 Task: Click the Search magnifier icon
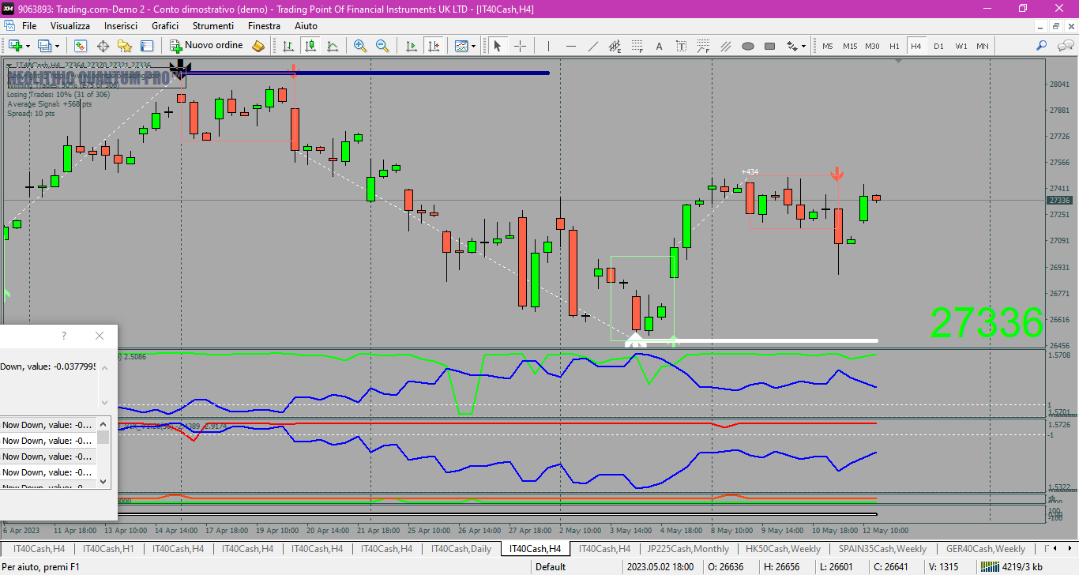click(1042, 46)
